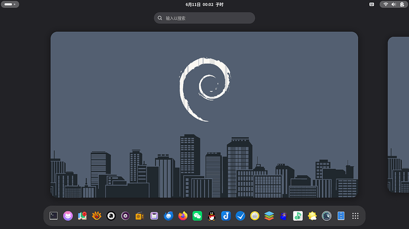Open Thunderbird mail from the dock
Viewport: 409px width, 229px height.
[168, 216]
